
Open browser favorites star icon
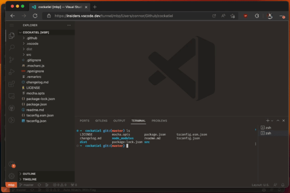tap(232, 16)
